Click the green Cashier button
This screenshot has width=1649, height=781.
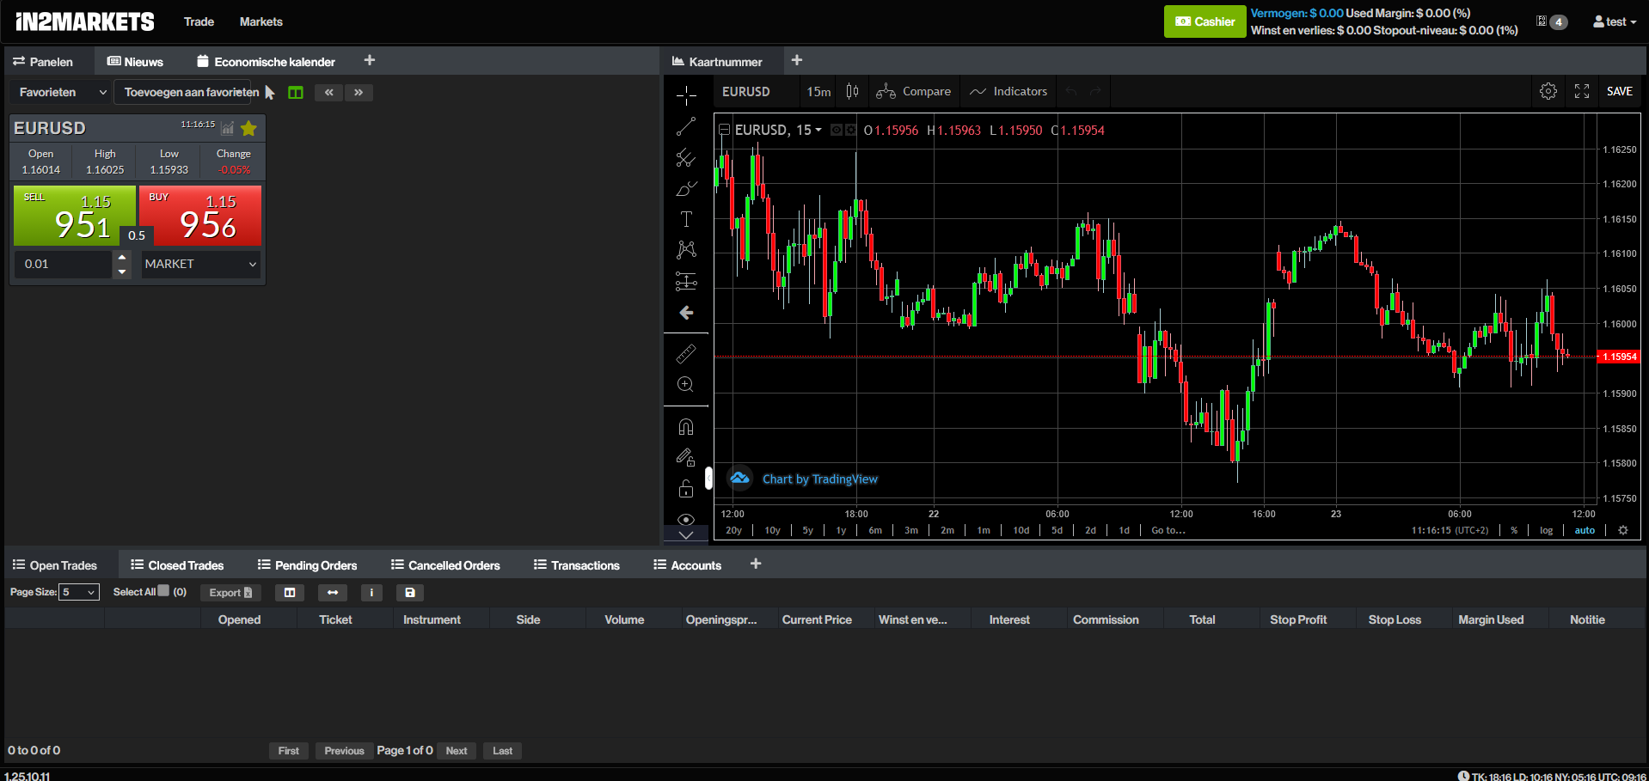[1204, 21]
